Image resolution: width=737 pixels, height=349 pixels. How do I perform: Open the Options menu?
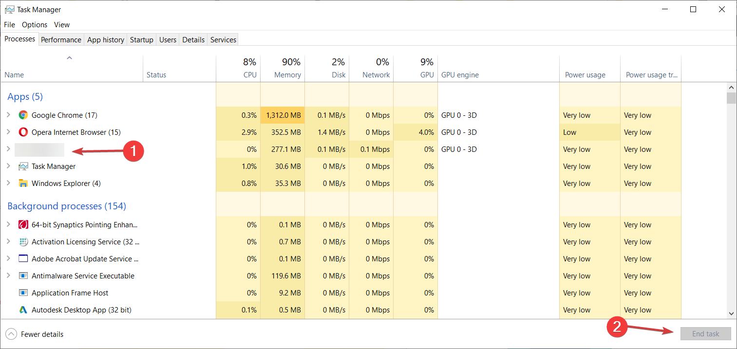[x=35, y=25]
